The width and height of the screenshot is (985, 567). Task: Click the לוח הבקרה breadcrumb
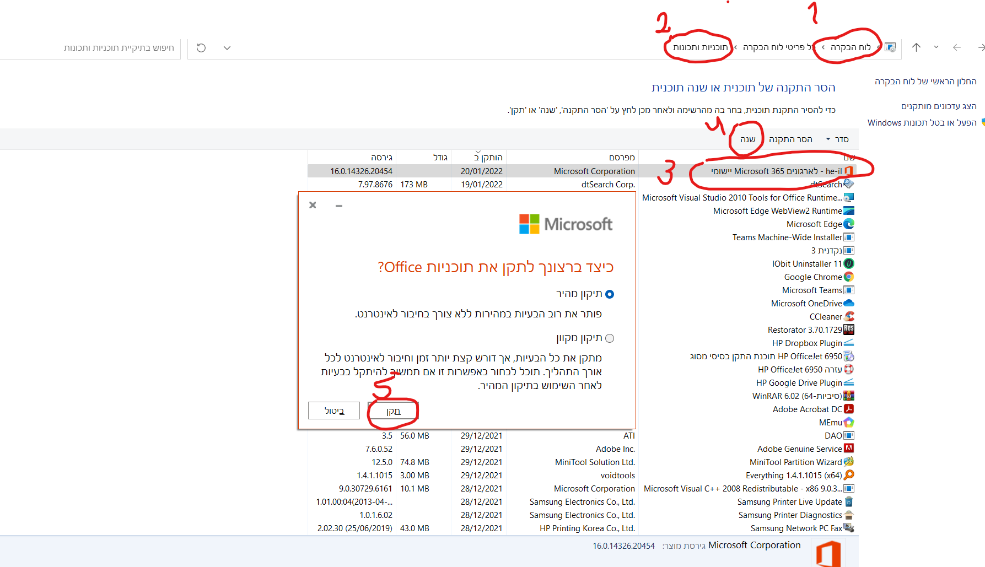pyautogui.click(x=851, y=47)
